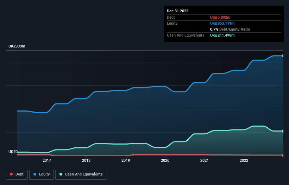Click the blue Equity legend dot
The image size is (289, 185).
35,174
